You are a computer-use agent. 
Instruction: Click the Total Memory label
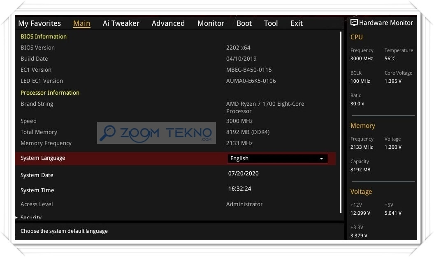click(x=39, y=132)
